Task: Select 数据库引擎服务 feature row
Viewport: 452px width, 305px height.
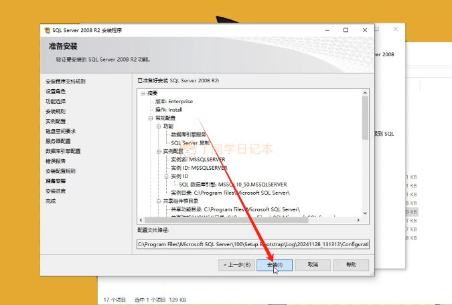Action: tap(189, 134)
